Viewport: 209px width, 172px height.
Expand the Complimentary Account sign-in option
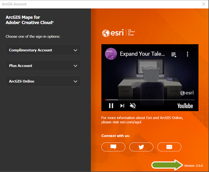point(43,50)
